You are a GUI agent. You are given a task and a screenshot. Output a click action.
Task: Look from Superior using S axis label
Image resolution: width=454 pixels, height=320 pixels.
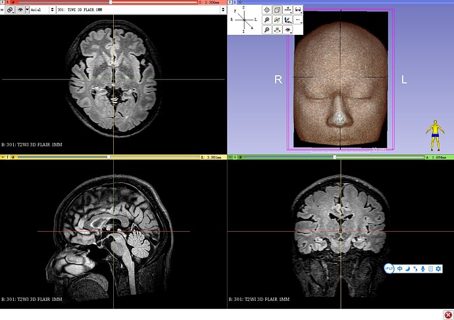pyautogui.click(x=243, y=7)
